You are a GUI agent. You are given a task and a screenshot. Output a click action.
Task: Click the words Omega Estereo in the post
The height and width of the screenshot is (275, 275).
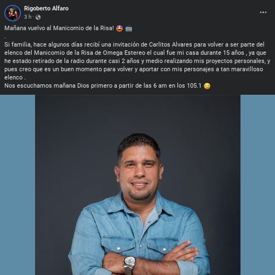click(124, 53)
